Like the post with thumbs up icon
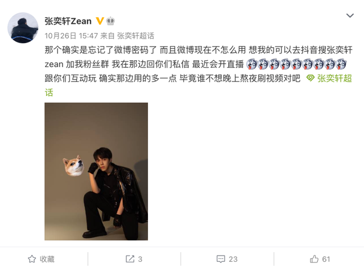Screen dimensions: 364x267 314,259
